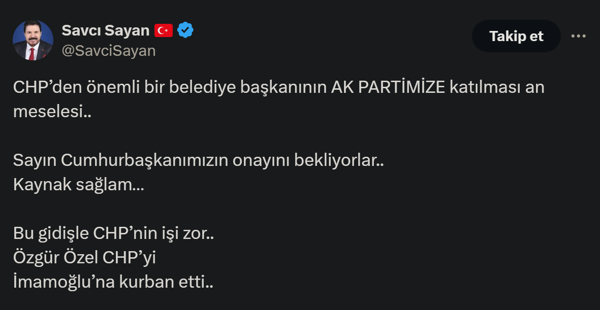This screenshot has height=310, width=600.
Task: Click the name Özgür Özel in the tweet
Action: click(x=56, y=258)
